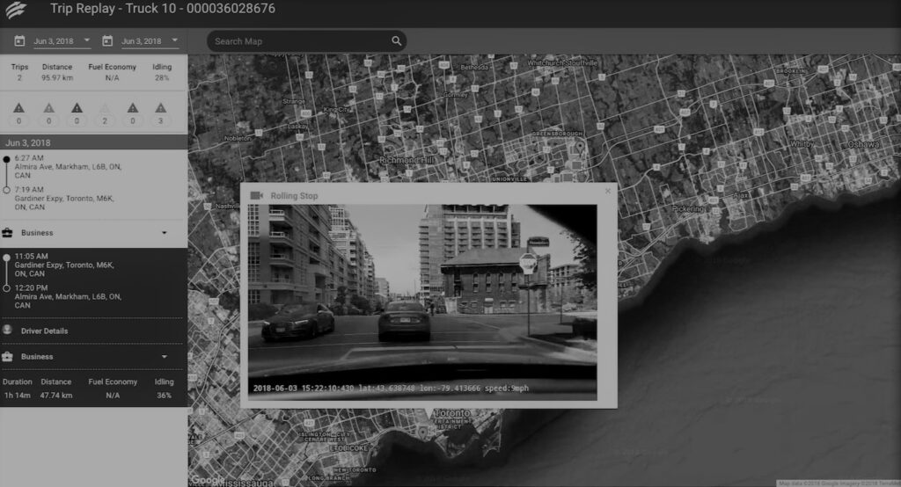This screenshot has width=901, height=487.
Task: Open the Business dropdown under Driver Details
Action: [x=164, y=357]
